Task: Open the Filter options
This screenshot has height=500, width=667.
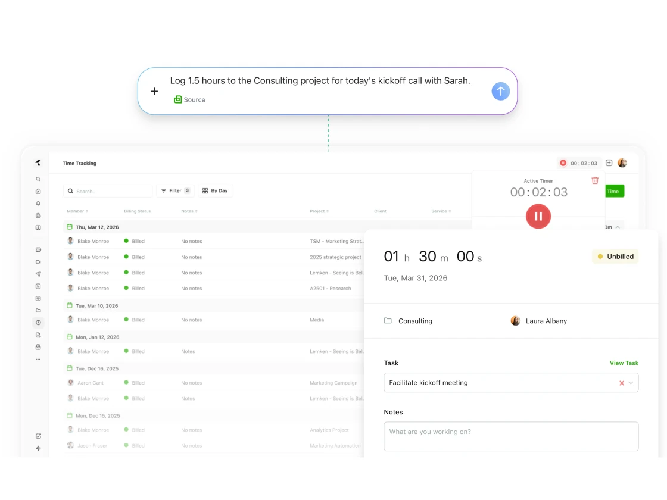Action: 175,191
